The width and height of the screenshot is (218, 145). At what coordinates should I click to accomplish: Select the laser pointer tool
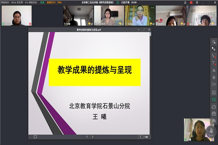(x=214, y=42)
